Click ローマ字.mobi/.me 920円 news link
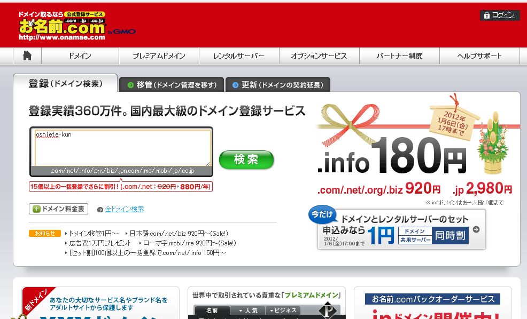This screenshot has height=319, width=527. [x=190, y=243]
